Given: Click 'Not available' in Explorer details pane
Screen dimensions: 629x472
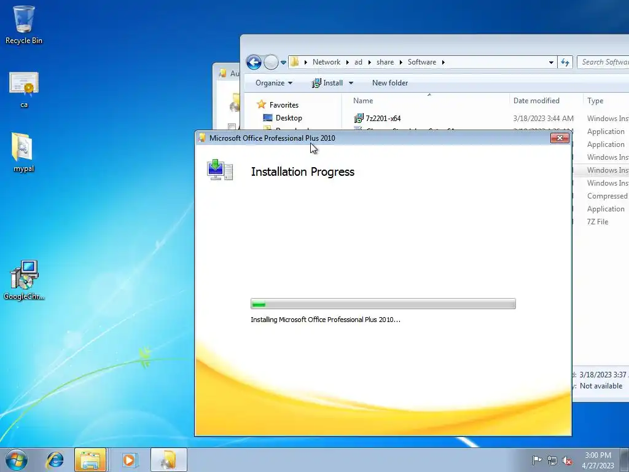Looking at the screenshot, I should pos(601,386).
